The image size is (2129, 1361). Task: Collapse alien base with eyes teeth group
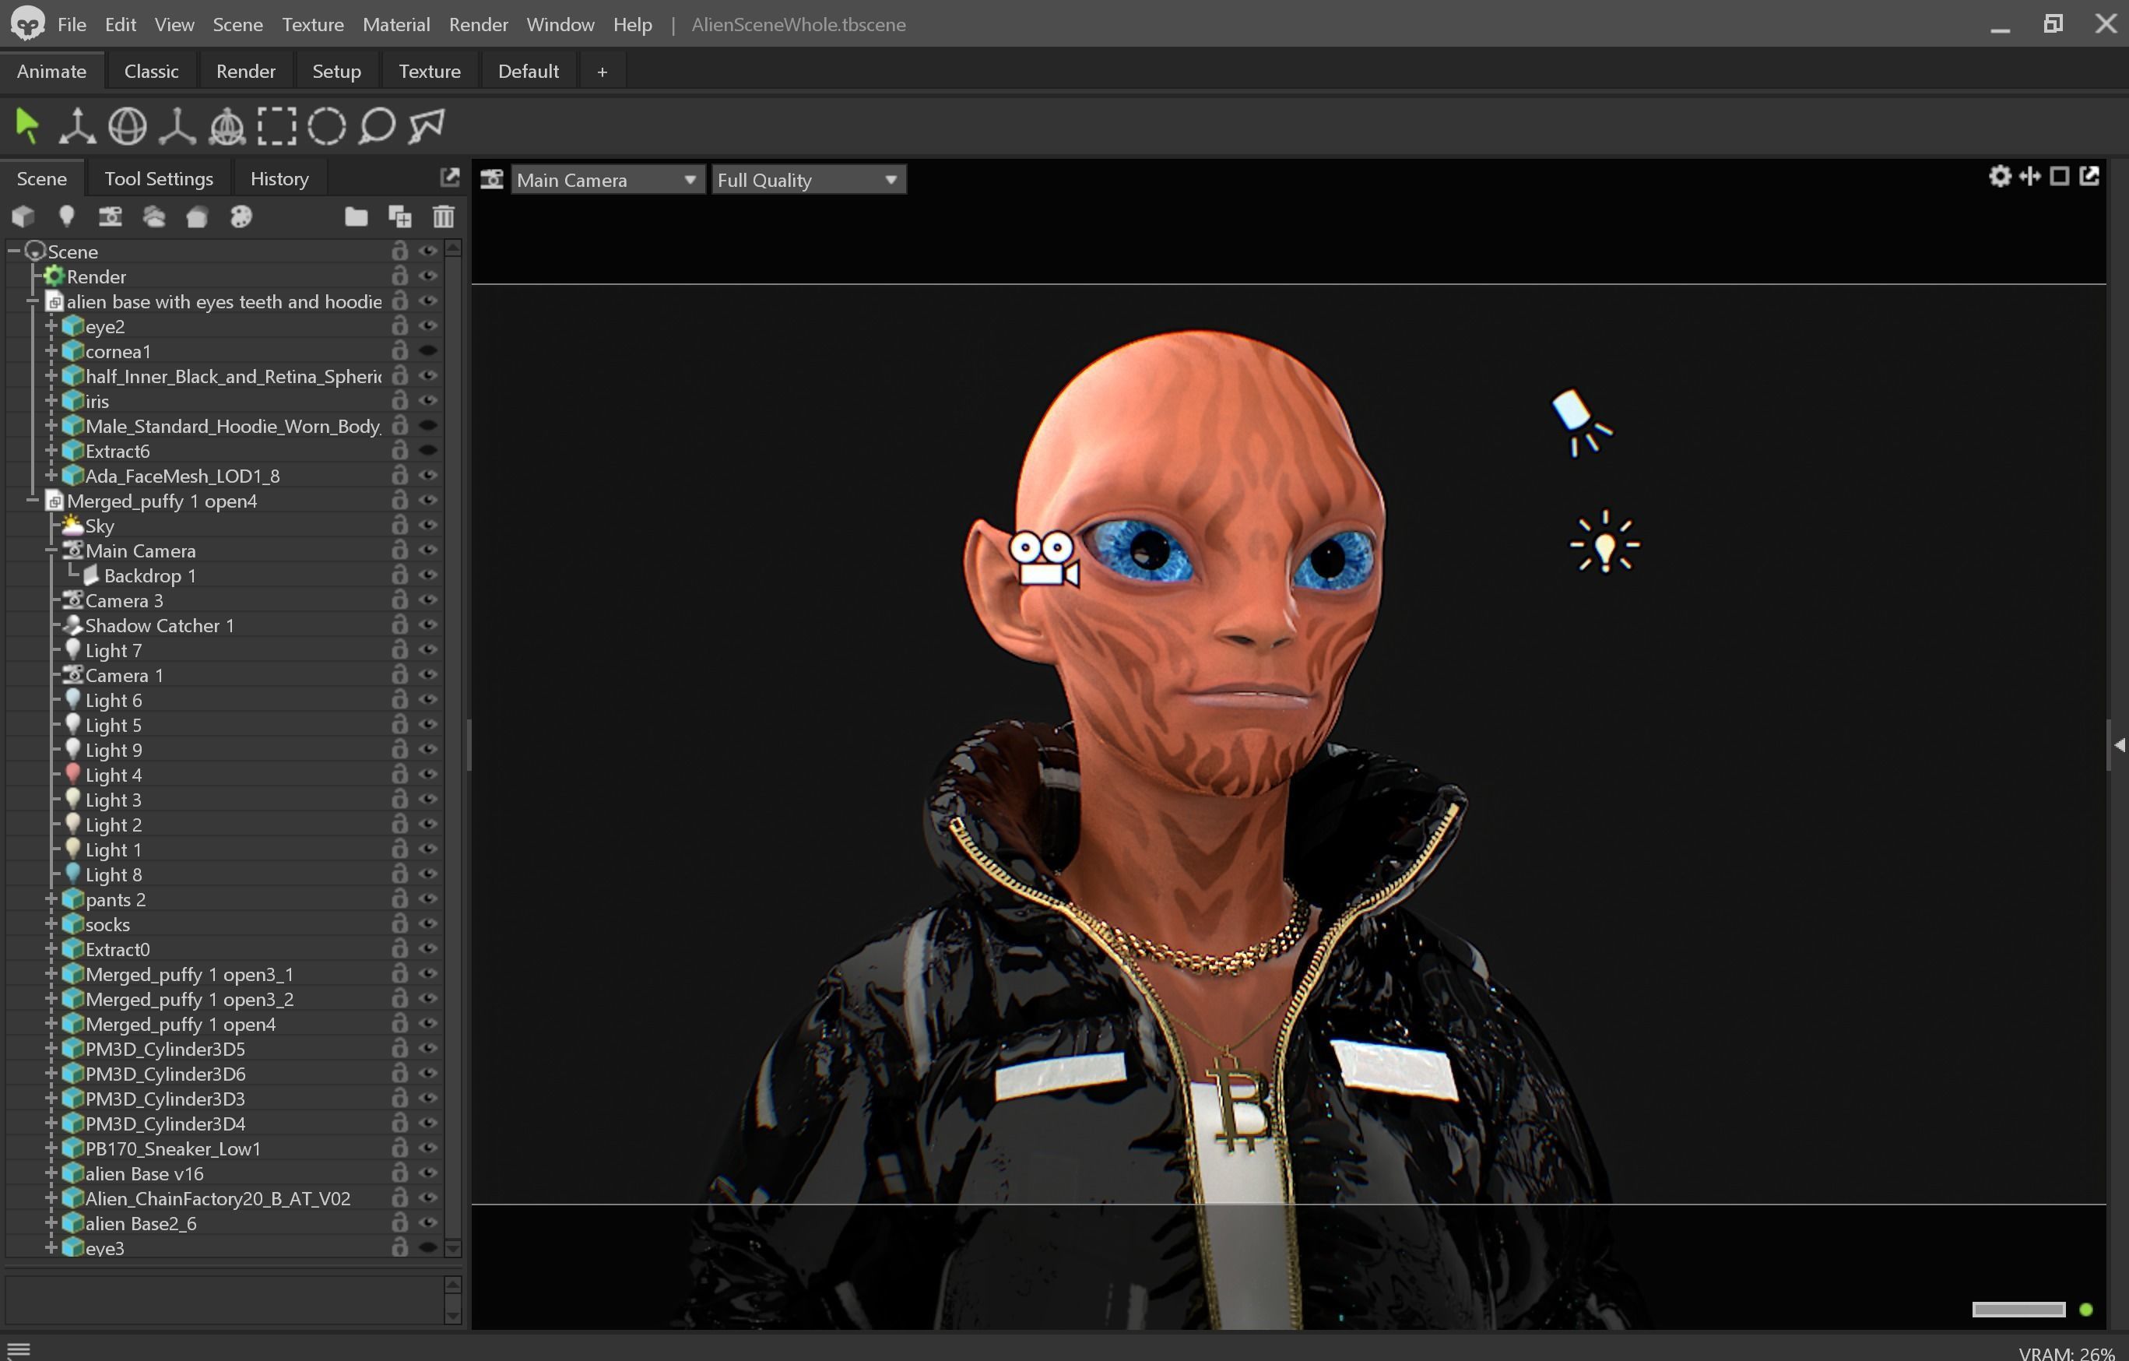[x=33, y=301]
